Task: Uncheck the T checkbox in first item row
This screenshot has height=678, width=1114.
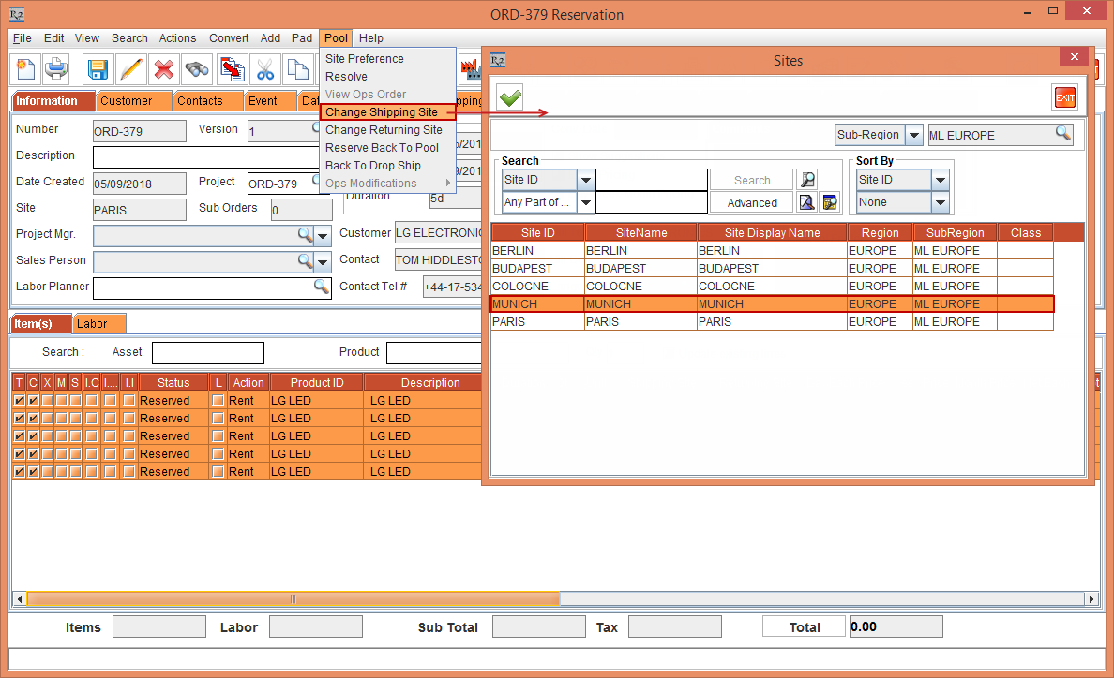Action: coord(19,401)
